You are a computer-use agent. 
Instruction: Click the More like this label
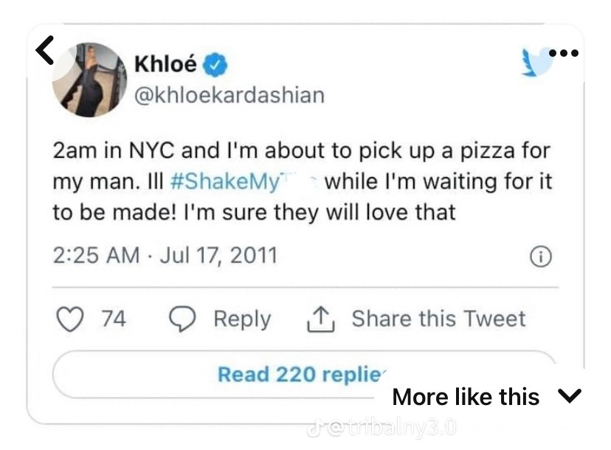coord(466,396)
